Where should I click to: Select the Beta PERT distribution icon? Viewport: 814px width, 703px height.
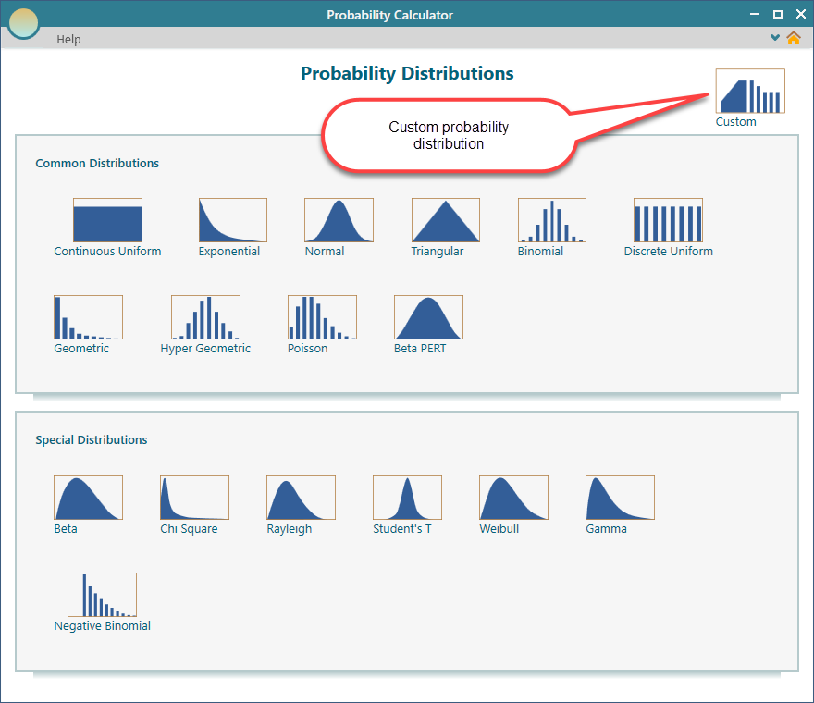428,317
